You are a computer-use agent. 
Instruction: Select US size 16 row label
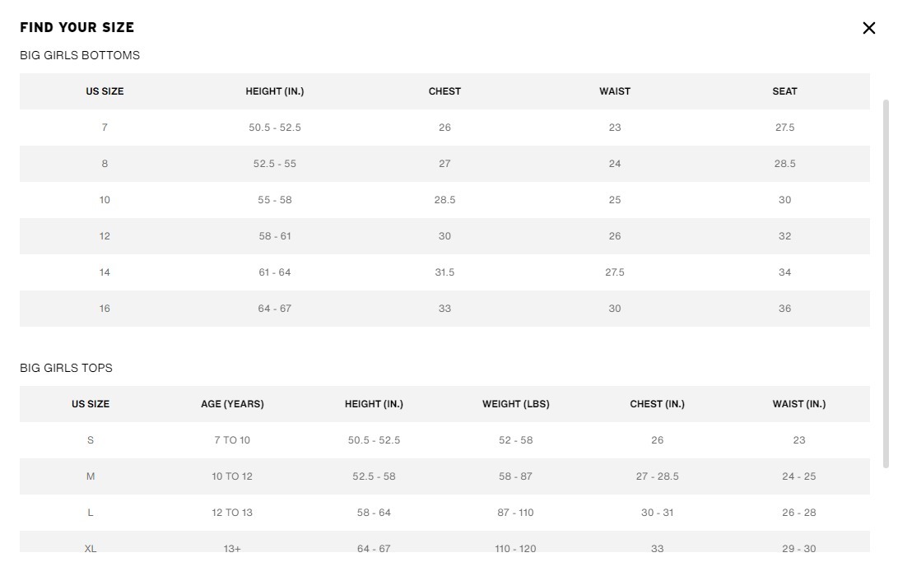point(105,309)
